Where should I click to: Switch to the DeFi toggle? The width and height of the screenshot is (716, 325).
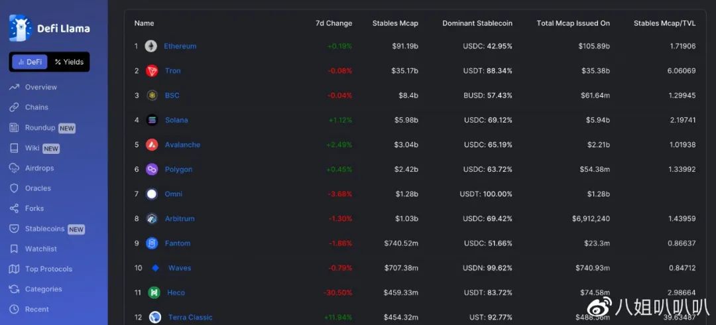click(30, 62)
